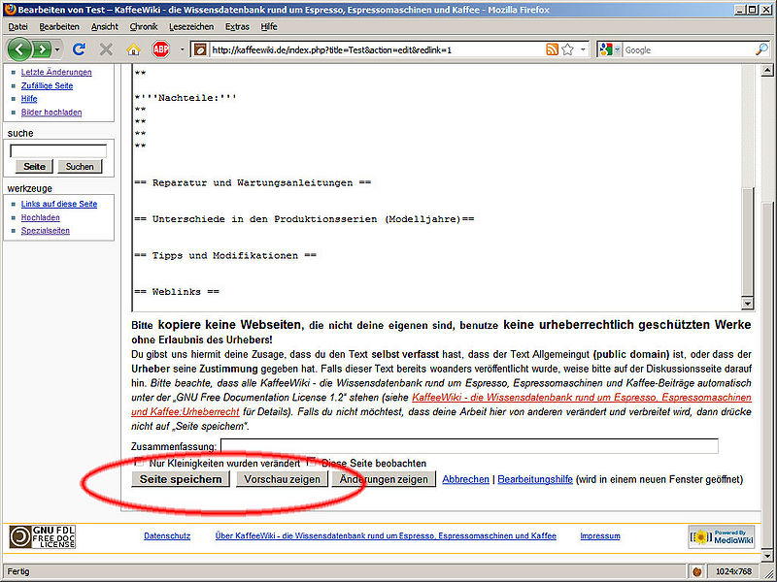The image size is (777, 582).
Task: Expand the address bar URL history dropdown
Action: pos(583,49)
